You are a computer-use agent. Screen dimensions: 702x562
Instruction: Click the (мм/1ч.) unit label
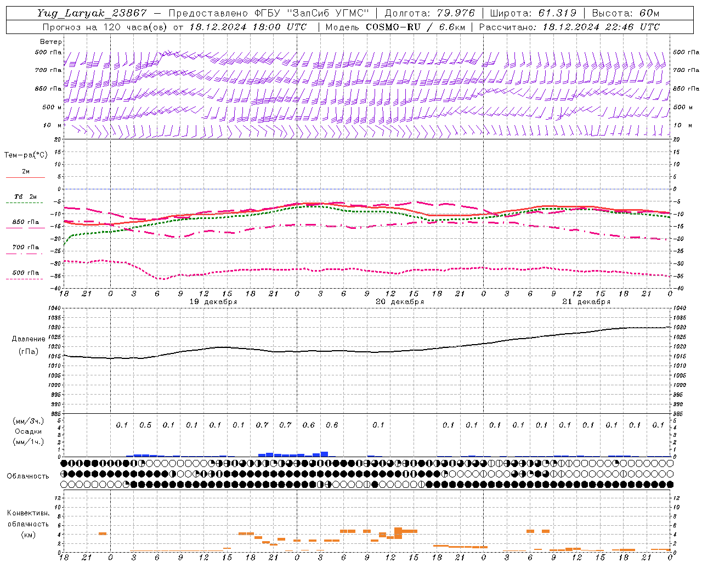click(29, 442)
